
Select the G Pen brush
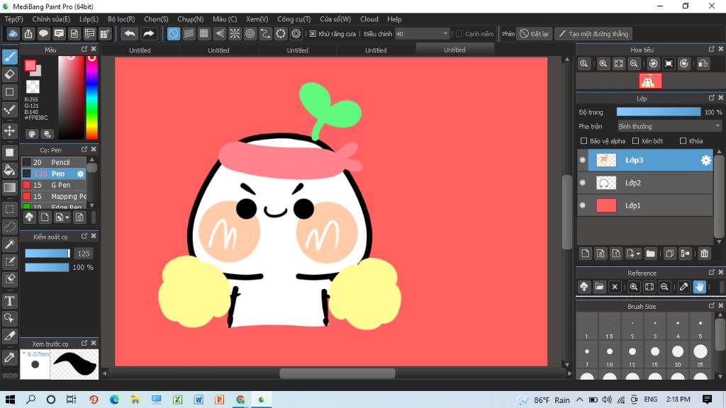pyautogui.click(x=54, y=185)
